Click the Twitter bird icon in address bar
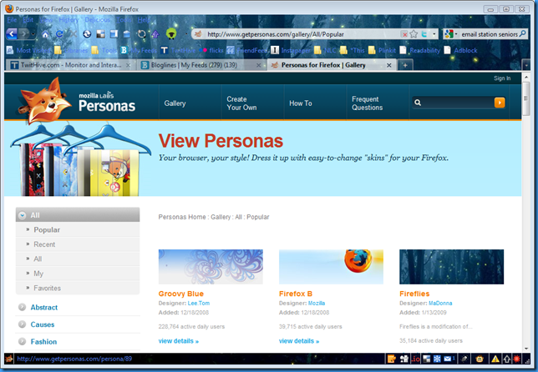Screen dimensions: 538x372 tap(424, 34)
